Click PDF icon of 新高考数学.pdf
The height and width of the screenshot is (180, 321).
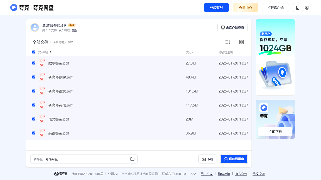coord(42,77)
